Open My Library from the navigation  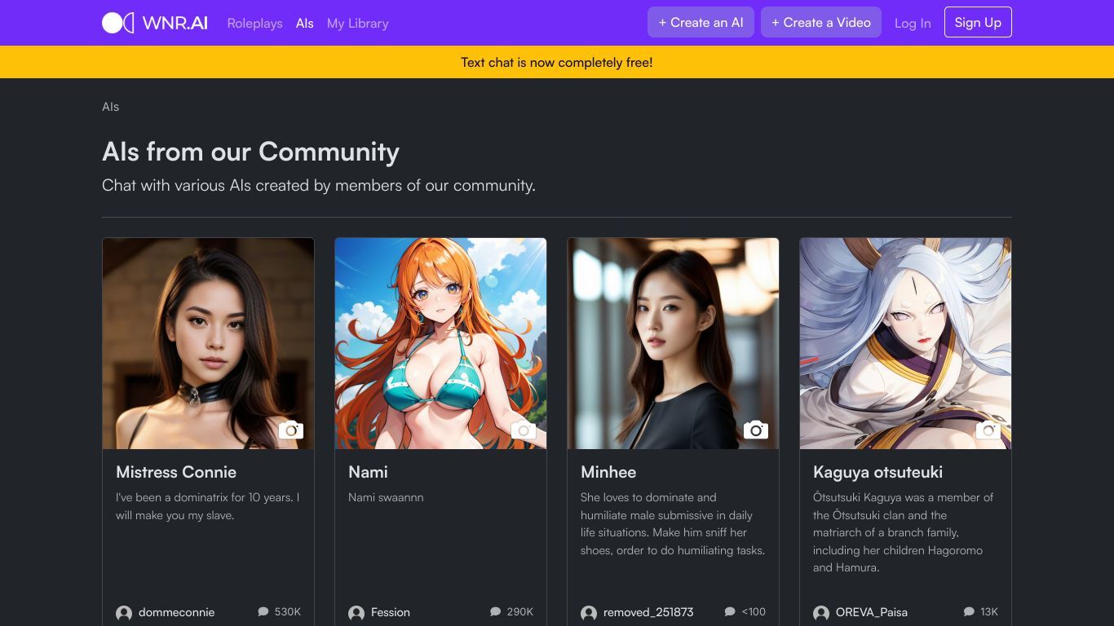pos(357,23)
